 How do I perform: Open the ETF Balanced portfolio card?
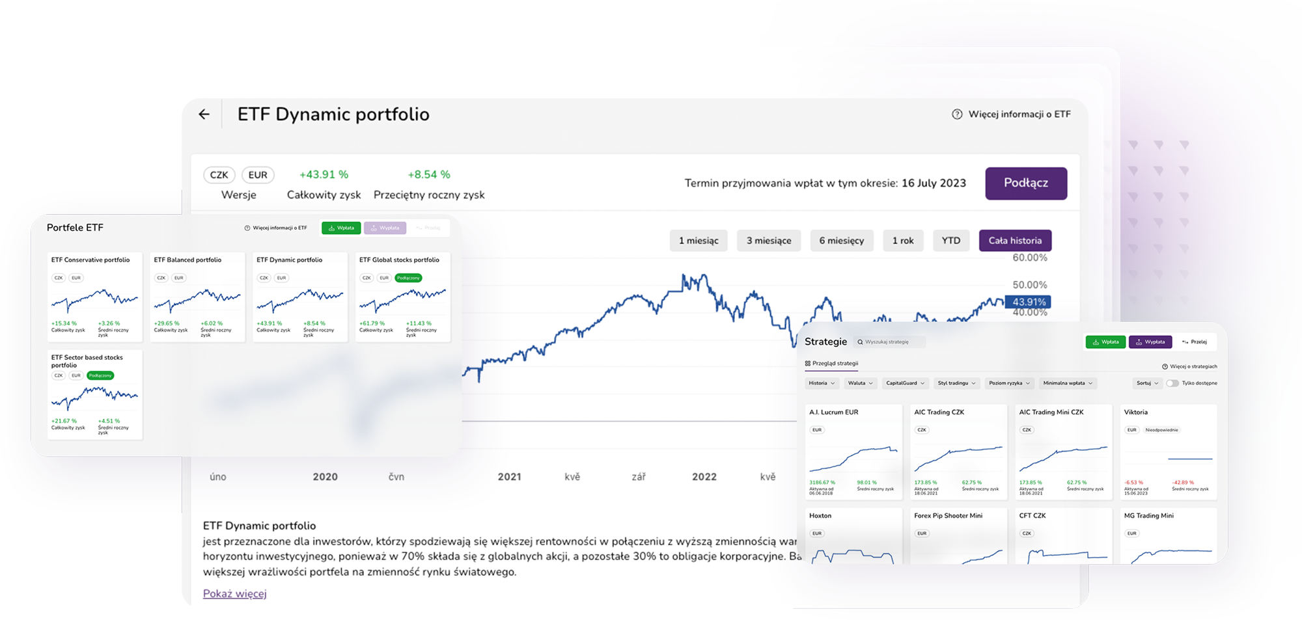point(197,297)
